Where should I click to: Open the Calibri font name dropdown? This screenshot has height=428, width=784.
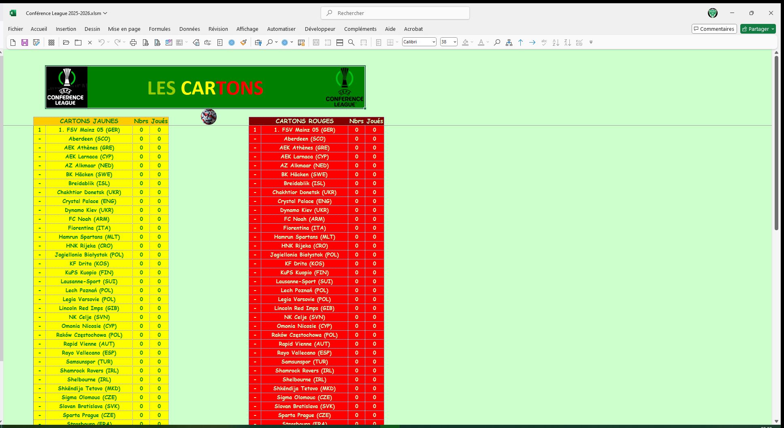pos(434,42)
